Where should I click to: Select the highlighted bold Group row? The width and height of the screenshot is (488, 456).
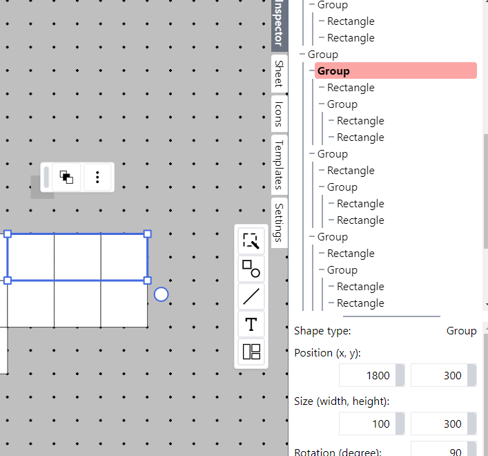pos(396,70)
